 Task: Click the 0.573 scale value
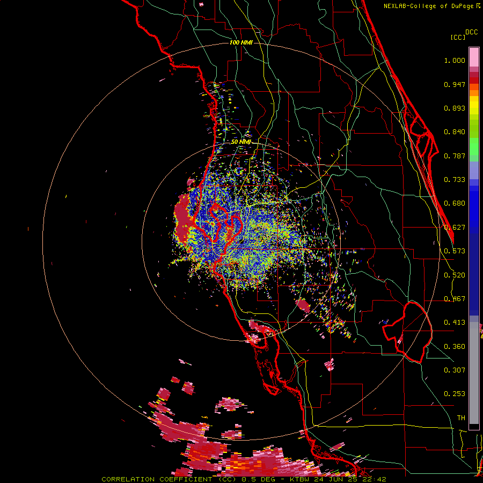click(x=455, y=251)
